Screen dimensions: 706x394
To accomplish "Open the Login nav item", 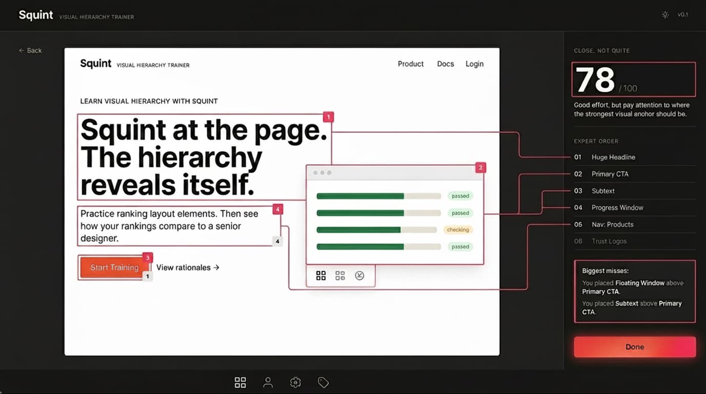I will point(475,64).
